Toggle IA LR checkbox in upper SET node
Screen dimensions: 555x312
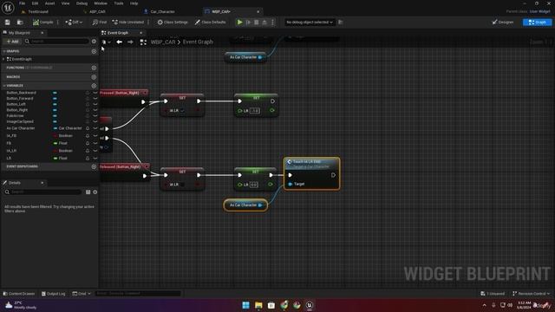tap(183, 111)
